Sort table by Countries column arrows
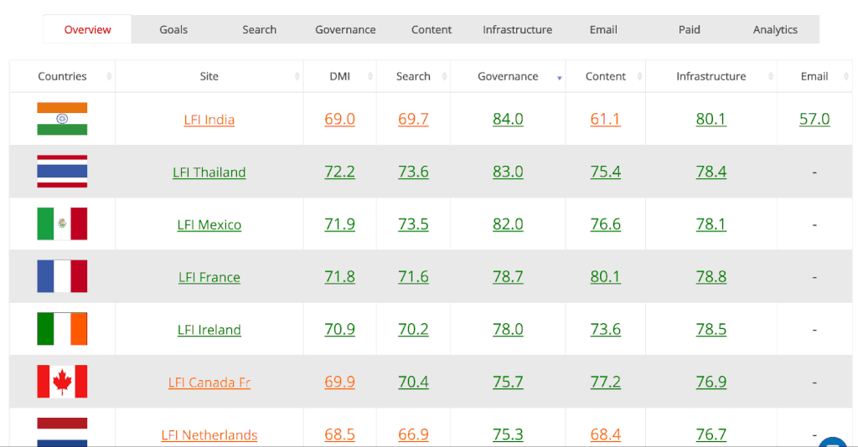 click(109, 76)
